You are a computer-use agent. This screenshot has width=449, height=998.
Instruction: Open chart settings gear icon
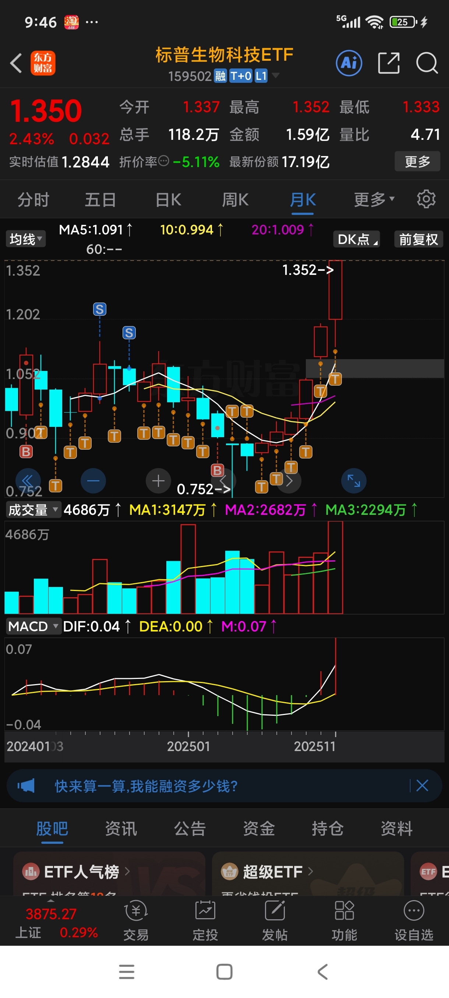coord(426,199)
